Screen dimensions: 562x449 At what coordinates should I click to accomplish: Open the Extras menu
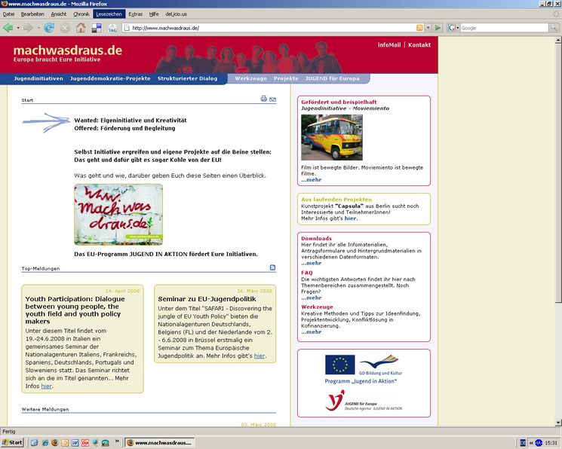pos(136,14)
